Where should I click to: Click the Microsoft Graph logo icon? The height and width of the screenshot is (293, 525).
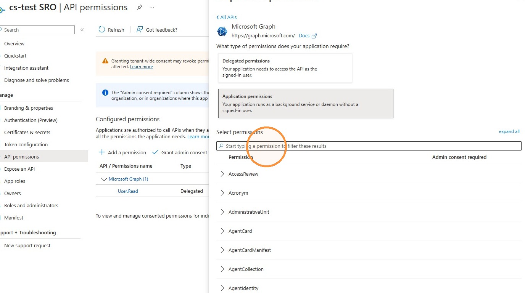point(222,32)
